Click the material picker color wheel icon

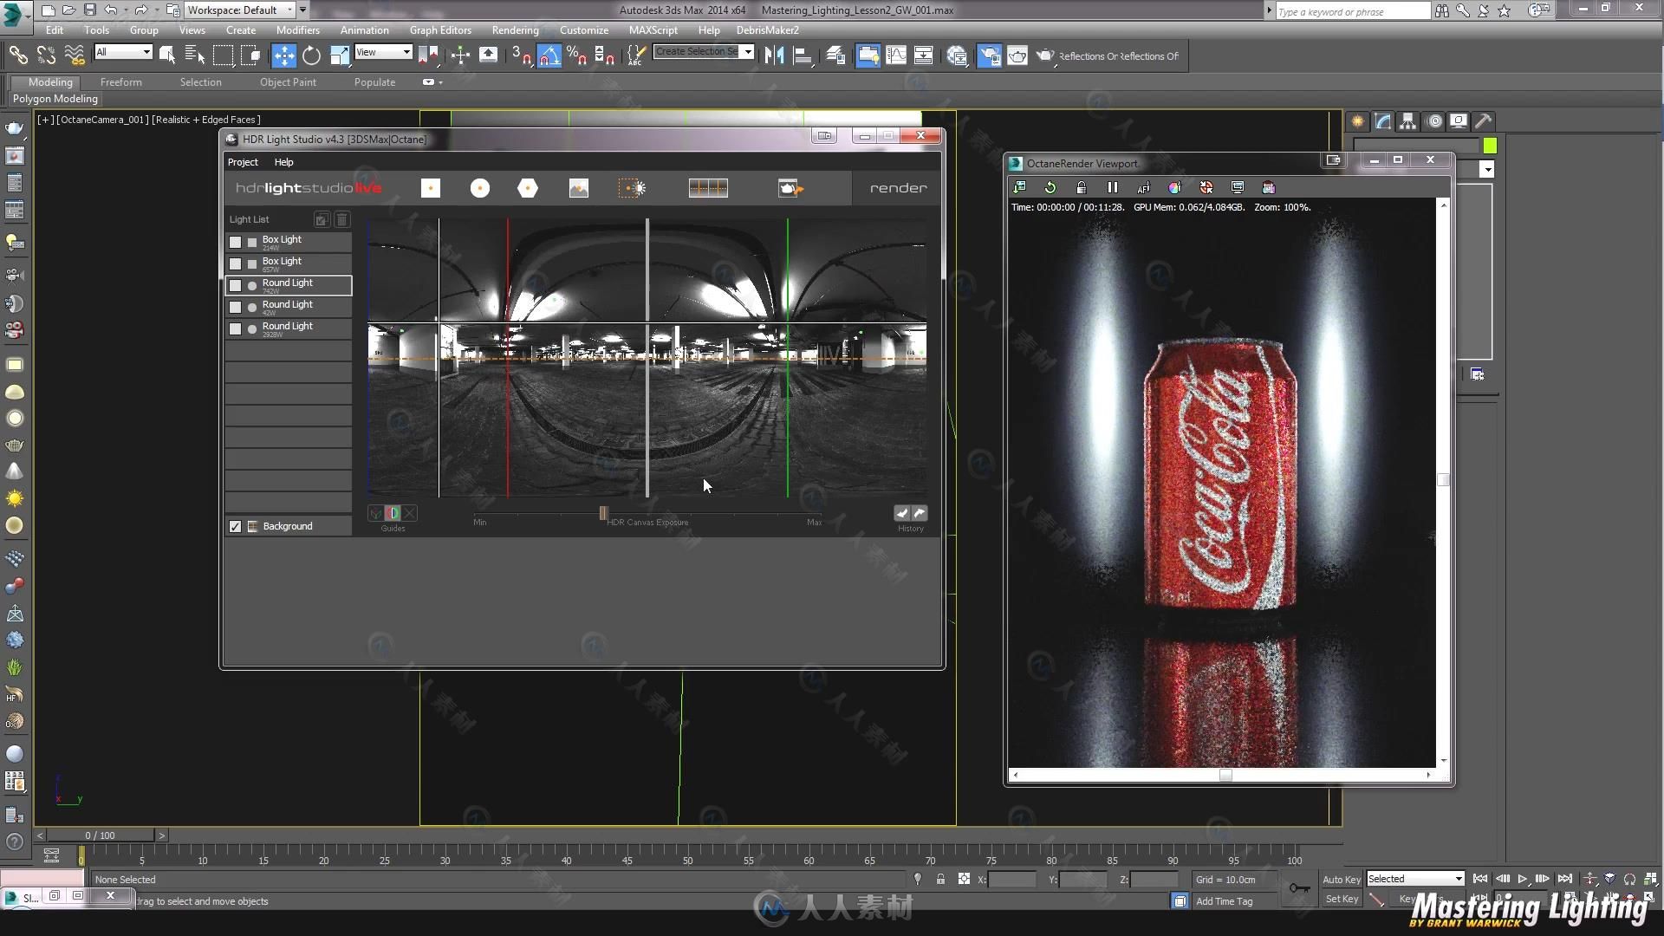click(x=1174, y=187)
